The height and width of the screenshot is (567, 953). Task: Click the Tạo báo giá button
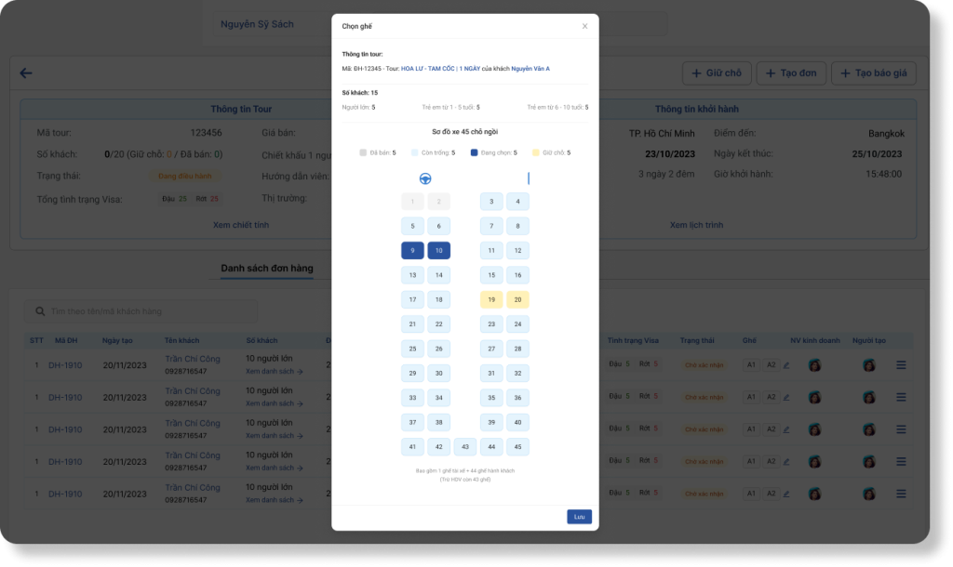tap(874, 73)
